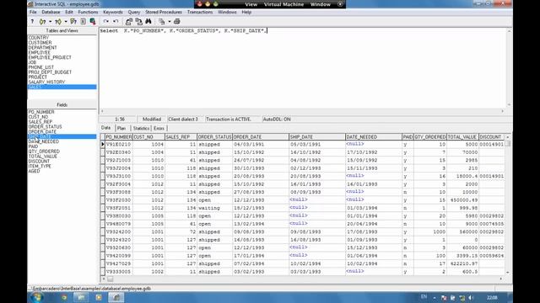Open the window list dropdown arrow

click(169, 21)
